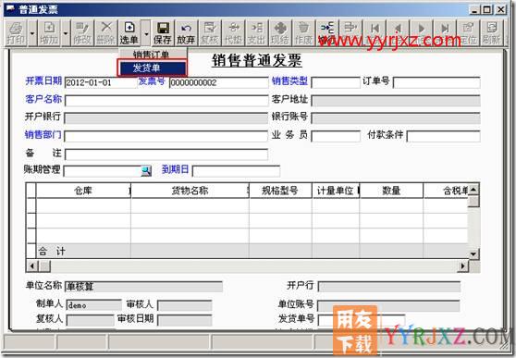
Task: Click the 银行账号 greyed field
Action: [396, 118]
